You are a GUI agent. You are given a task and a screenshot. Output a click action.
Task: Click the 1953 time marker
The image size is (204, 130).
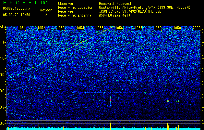coord(61,28)
